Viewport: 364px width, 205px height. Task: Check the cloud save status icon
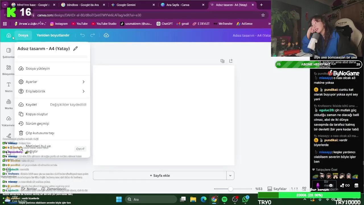point(106,35)
